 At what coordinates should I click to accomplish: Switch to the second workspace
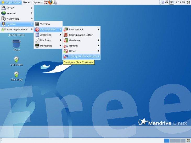(x=172, y=141)
